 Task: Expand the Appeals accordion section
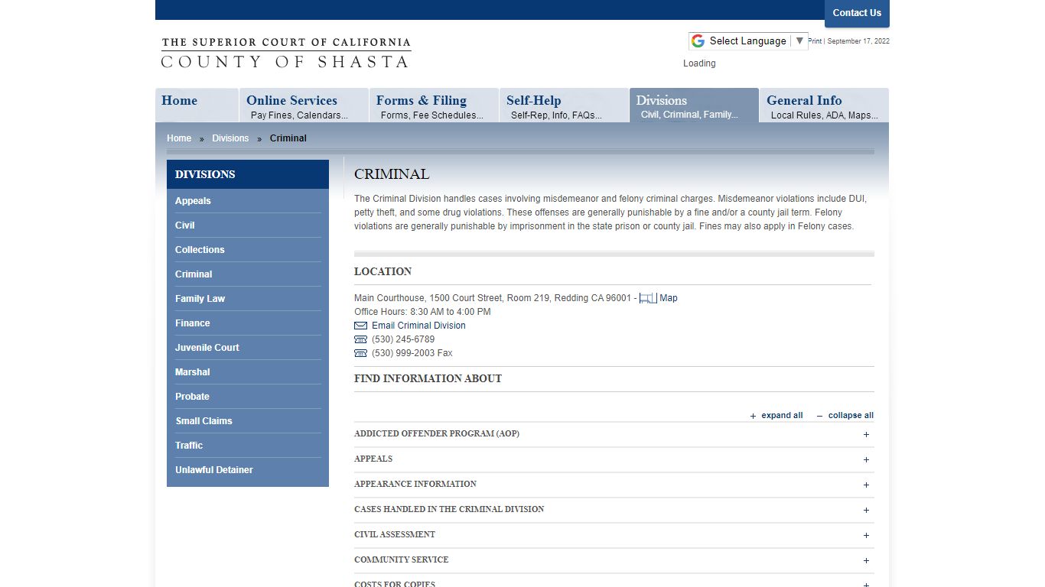[x=614, y=459]
